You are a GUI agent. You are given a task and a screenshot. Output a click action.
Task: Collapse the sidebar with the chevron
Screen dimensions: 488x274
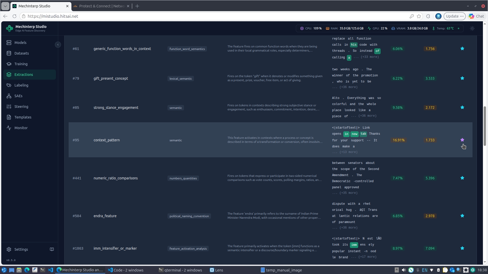click(x=58, y=45)
